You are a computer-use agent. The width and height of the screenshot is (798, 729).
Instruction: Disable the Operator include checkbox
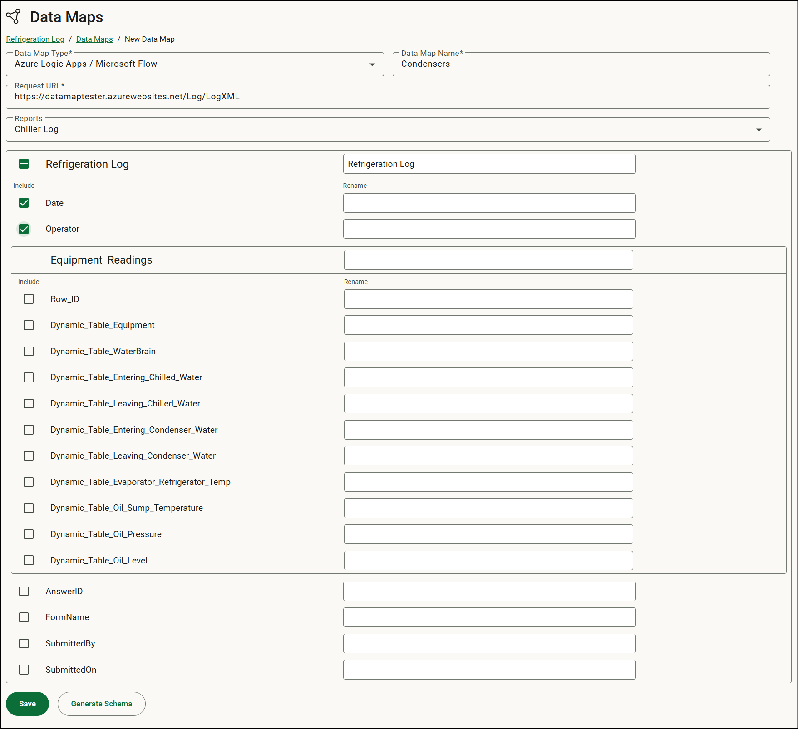pyautogui.click(x=24, y=229)
